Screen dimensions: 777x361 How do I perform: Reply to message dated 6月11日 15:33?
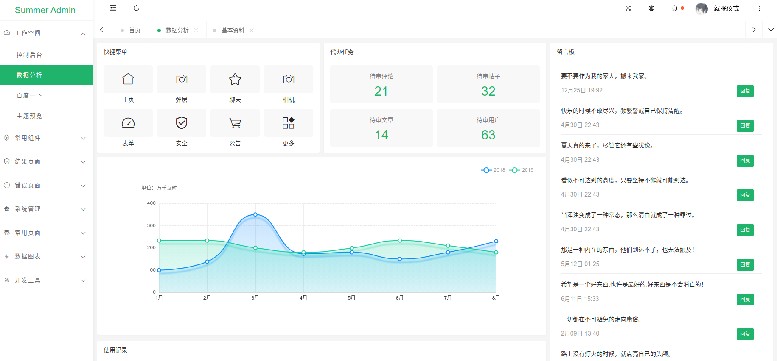pyautogui.click(x=745, y=300)
